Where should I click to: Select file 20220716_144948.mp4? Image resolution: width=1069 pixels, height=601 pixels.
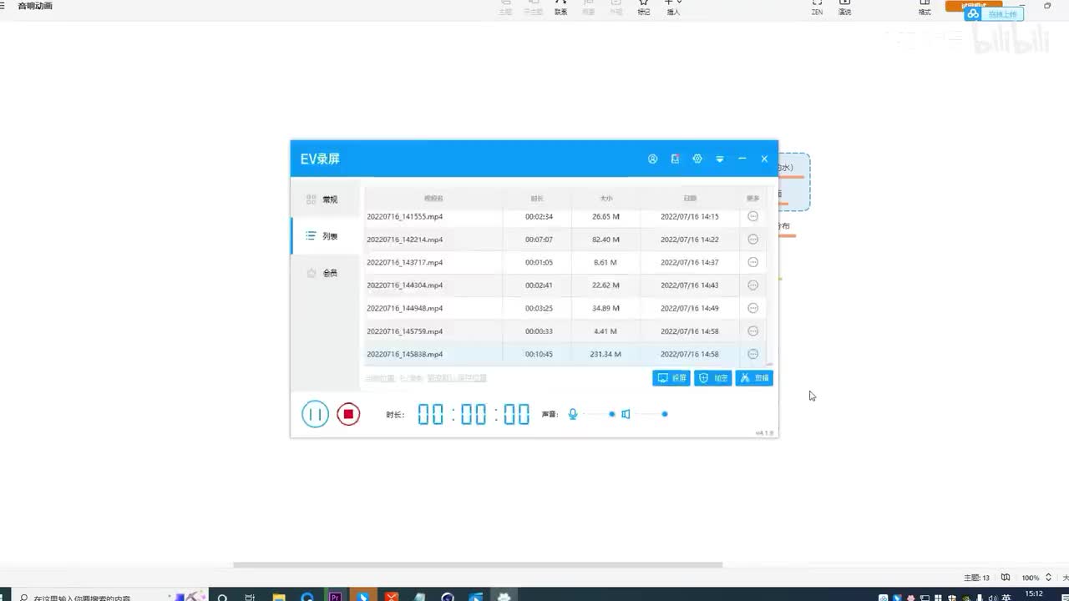point(405,308)
